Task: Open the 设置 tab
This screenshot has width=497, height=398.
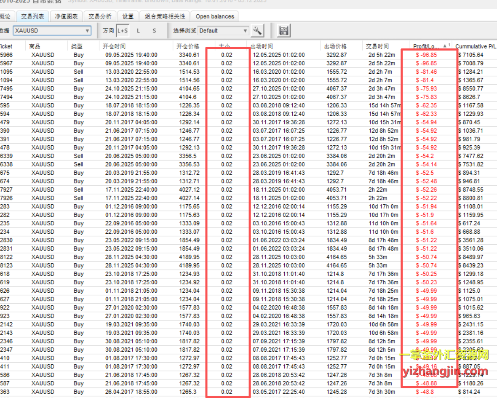Action: click(128, 16)
